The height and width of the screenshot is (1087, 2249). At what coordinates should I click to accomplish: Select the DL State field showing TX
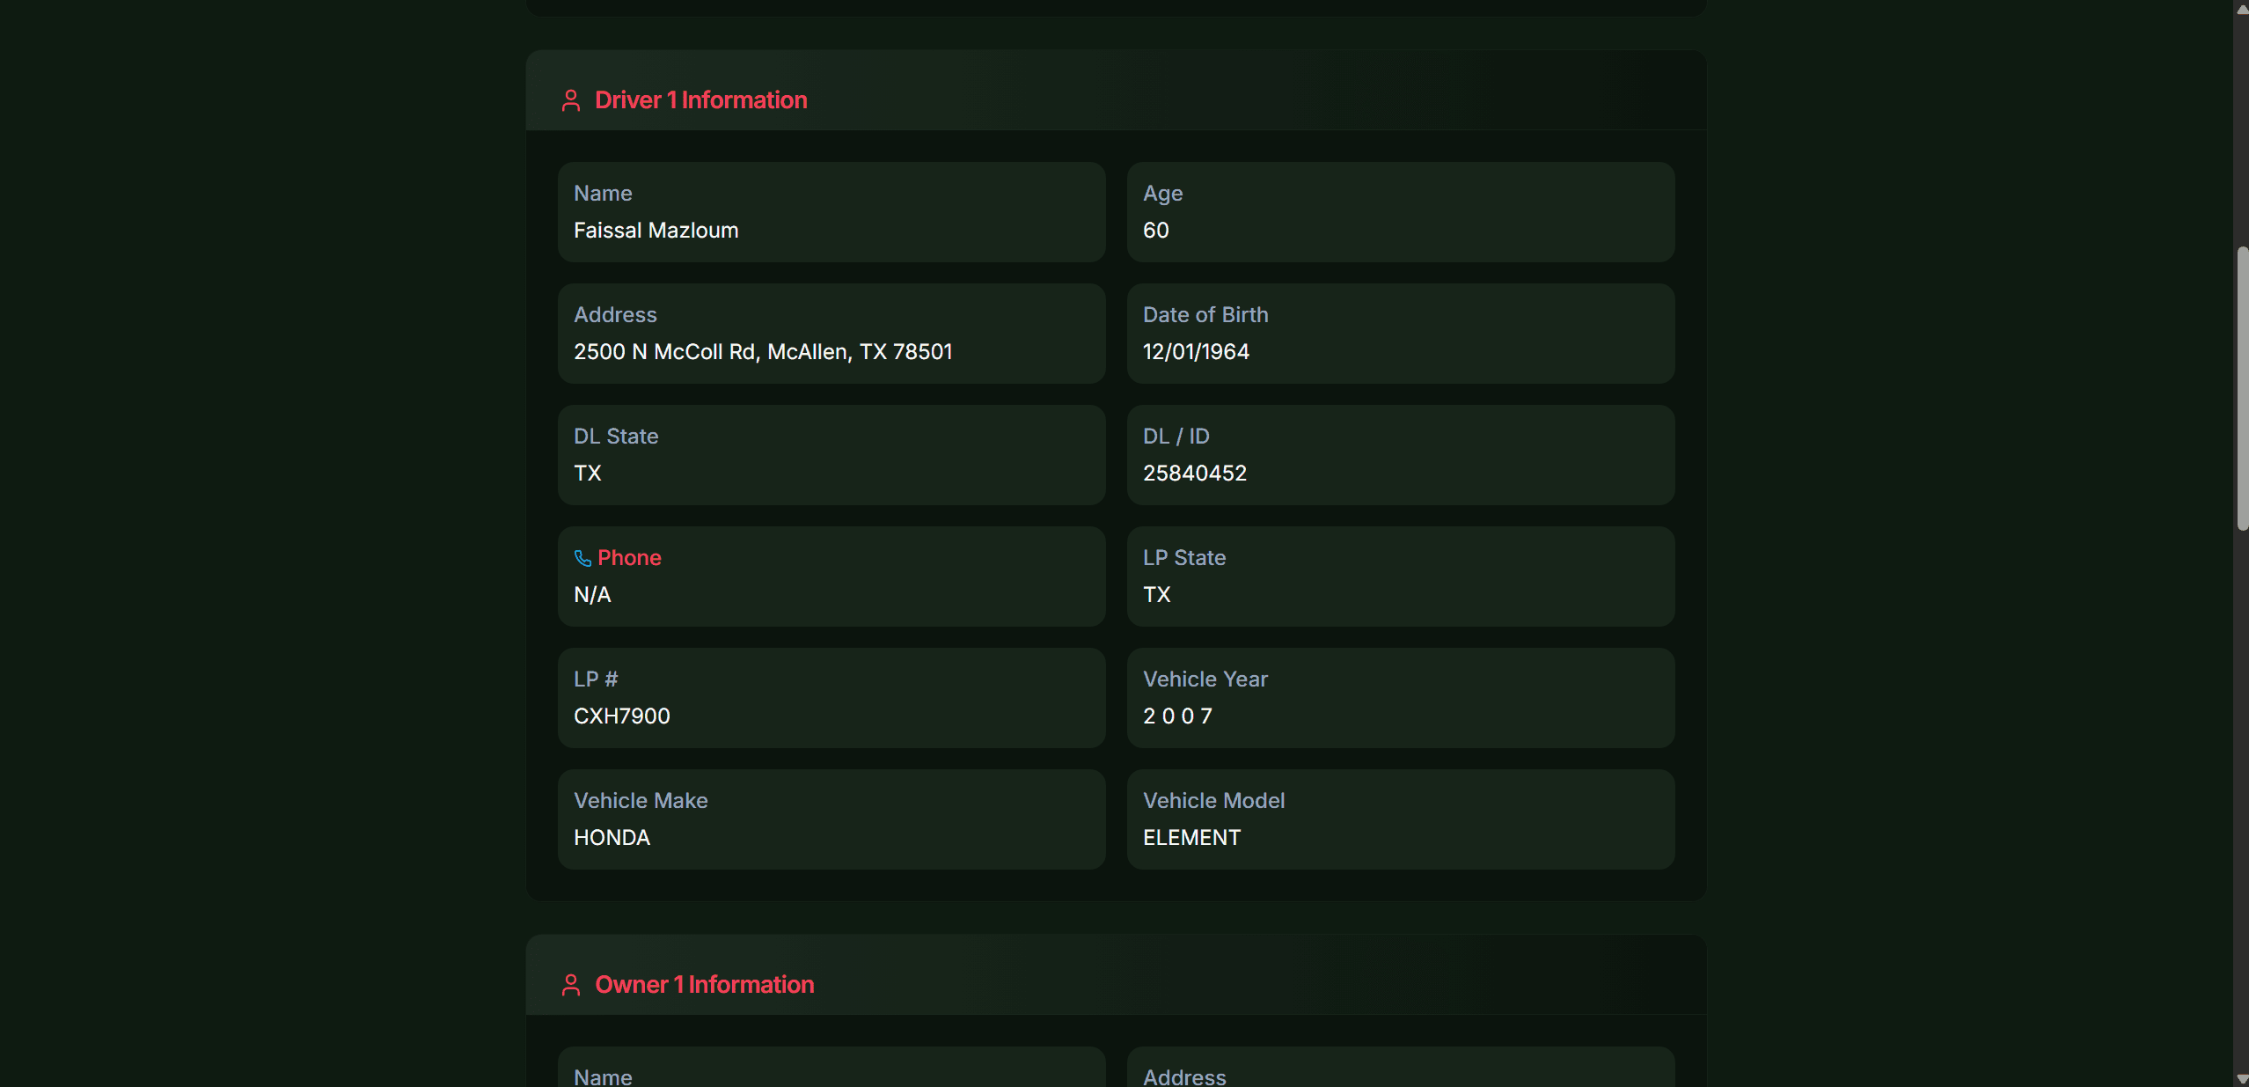coord(831,455)
